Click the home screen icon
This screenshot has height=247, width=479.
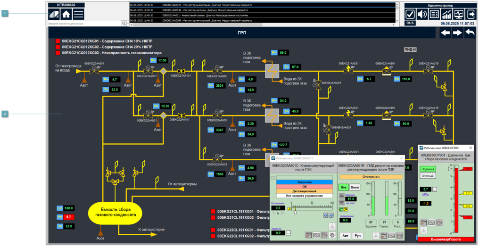(x=66, y=14)
